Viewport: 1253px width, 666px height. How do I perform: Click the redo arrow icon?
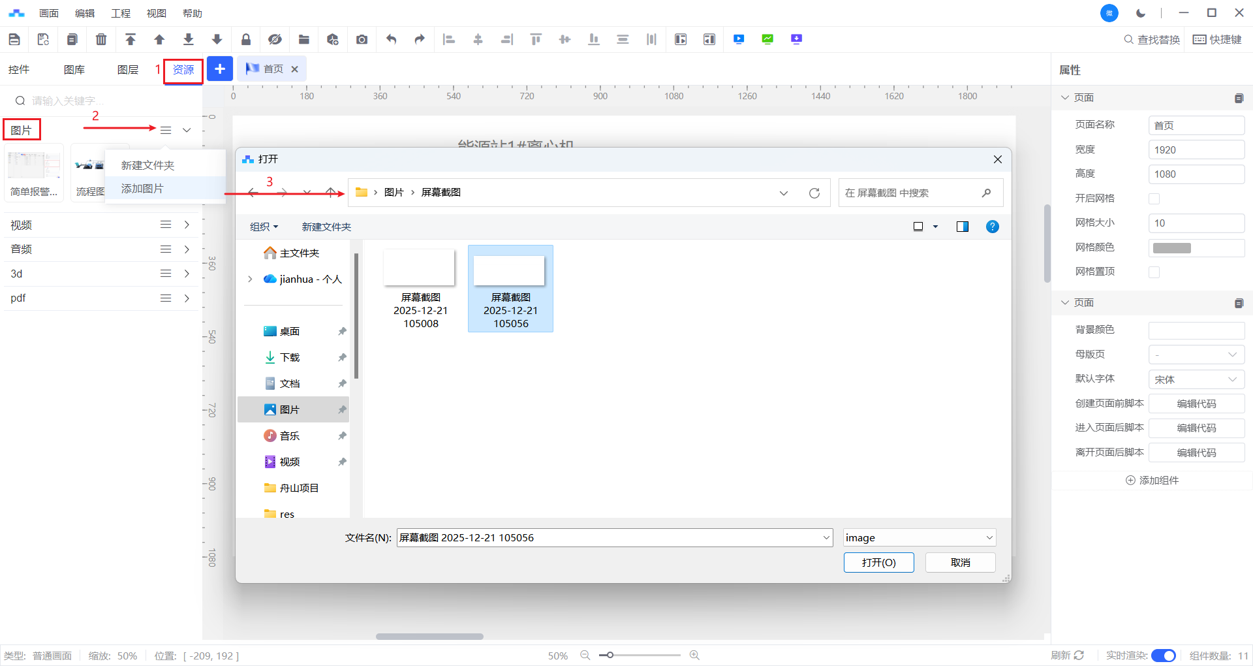tap(420, 39)
